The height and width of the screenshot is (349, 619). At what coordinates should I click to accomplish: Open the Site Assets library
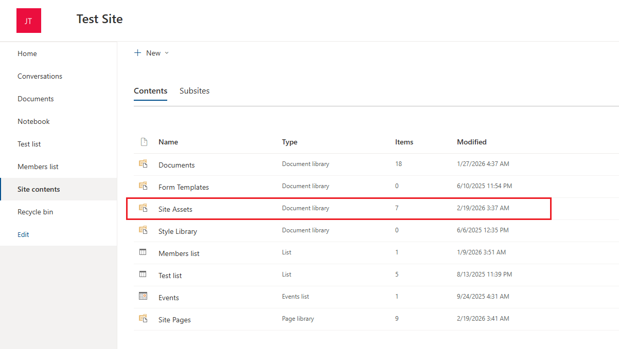[175, 209]
